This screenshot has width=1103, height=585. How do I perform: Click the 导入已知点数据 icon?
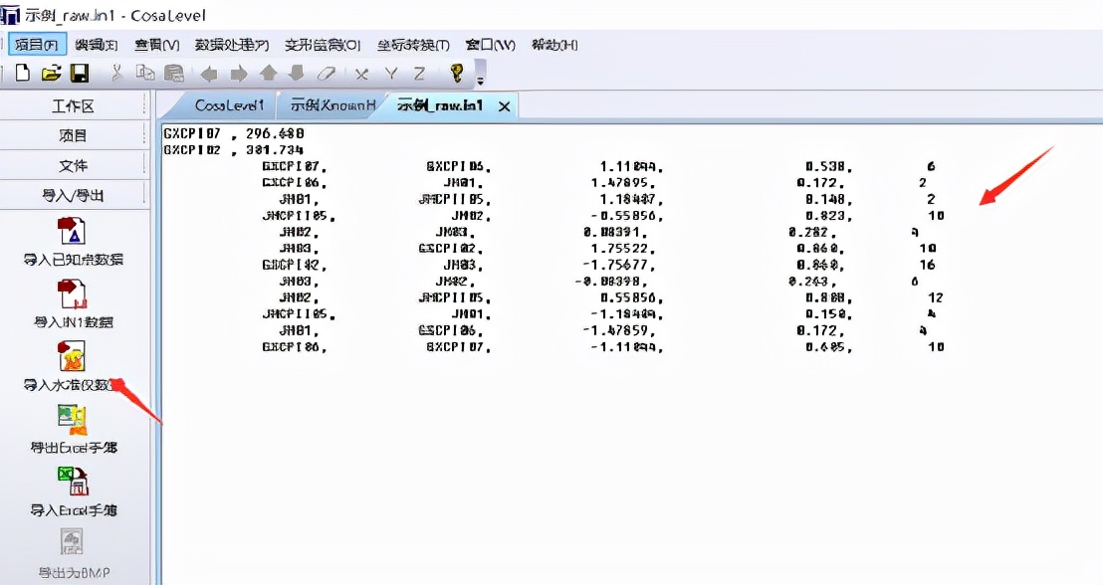tap(73, 231)
